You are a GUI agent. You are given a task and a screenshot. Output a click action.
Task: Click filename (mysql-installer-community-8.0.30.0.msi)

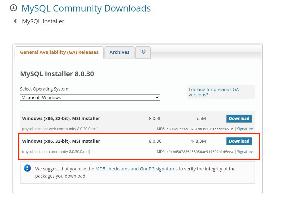click(56, 152)
